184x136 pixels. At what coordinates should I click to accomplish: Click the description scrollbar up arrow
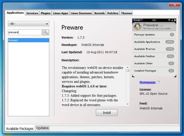pos(127,67)
